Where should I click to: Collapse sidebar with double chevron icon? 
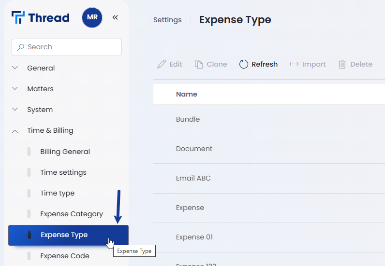tap(115, 18)
